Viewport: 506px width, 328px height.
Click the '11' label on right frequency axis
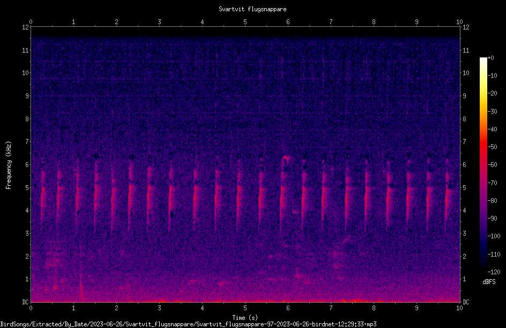tap(466, 50)
